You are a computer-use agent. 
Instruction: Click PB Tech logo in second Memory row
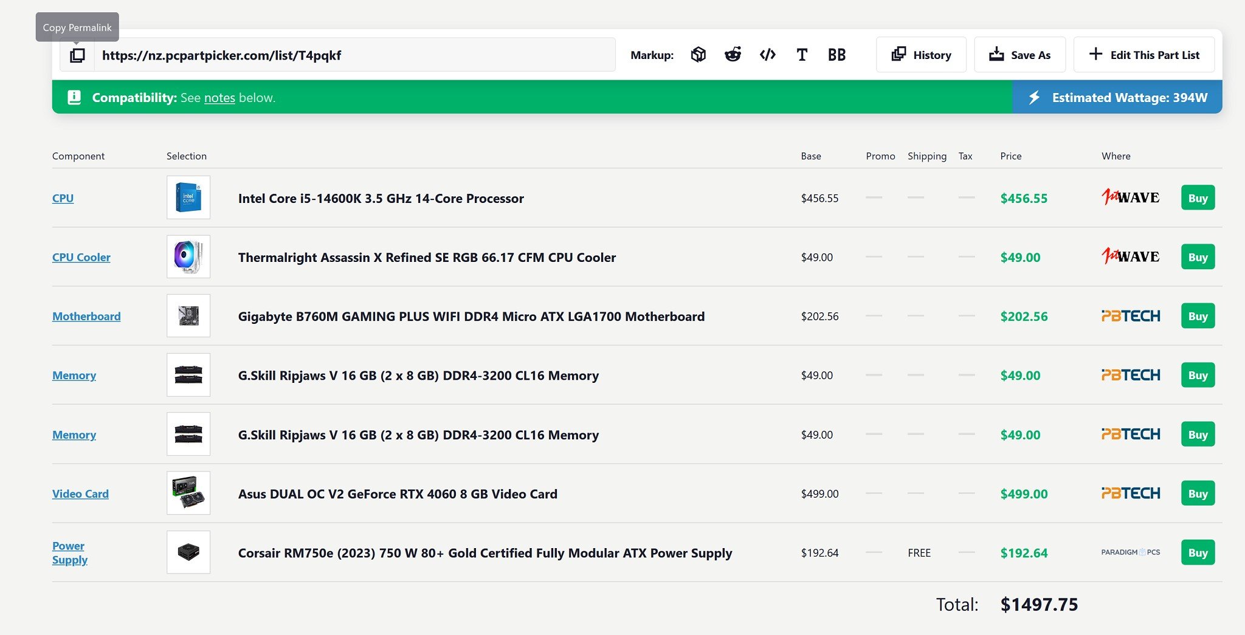coord(1131,434)
